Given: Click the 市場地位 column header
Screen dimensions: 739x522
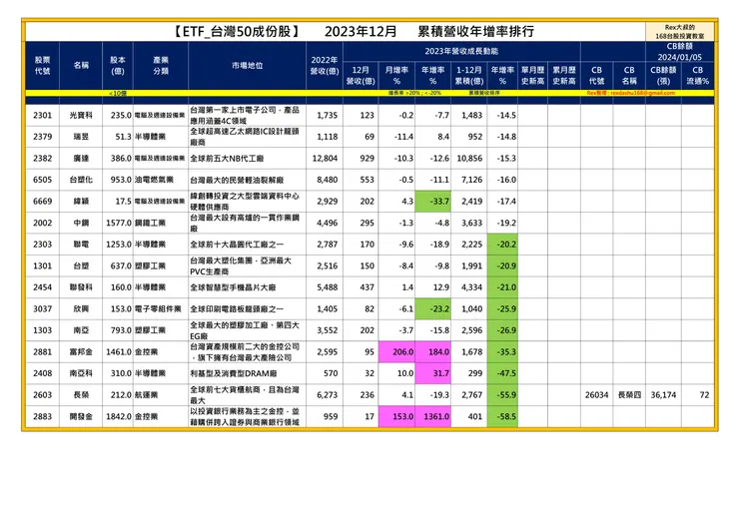Looking at the screenshot, I should coord(247,66).
